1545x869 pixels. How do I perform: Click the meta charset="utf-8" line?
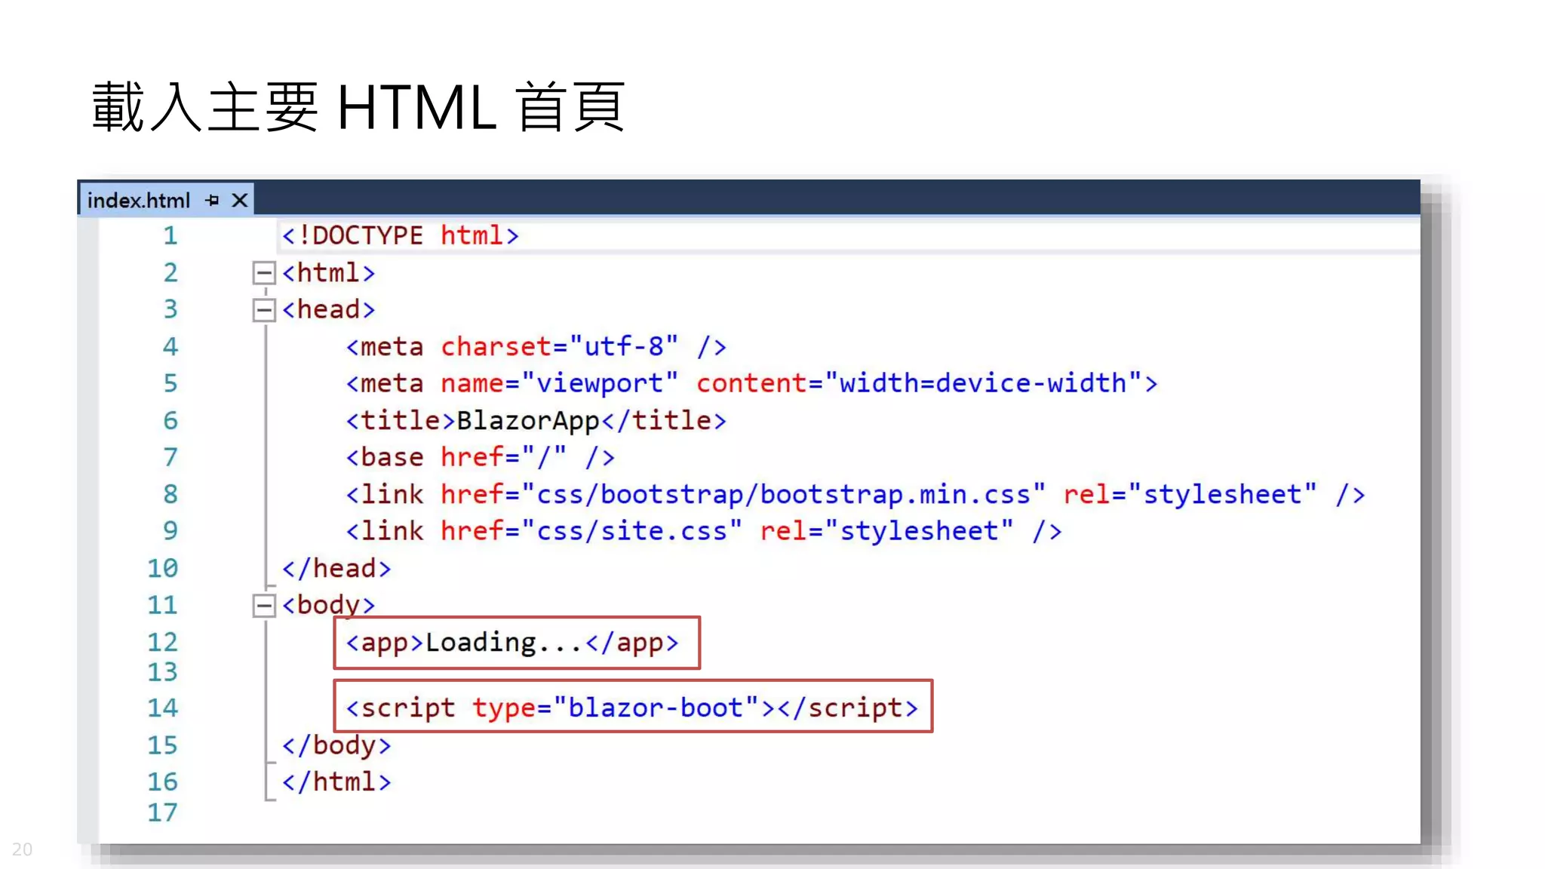tap(536, 346)
